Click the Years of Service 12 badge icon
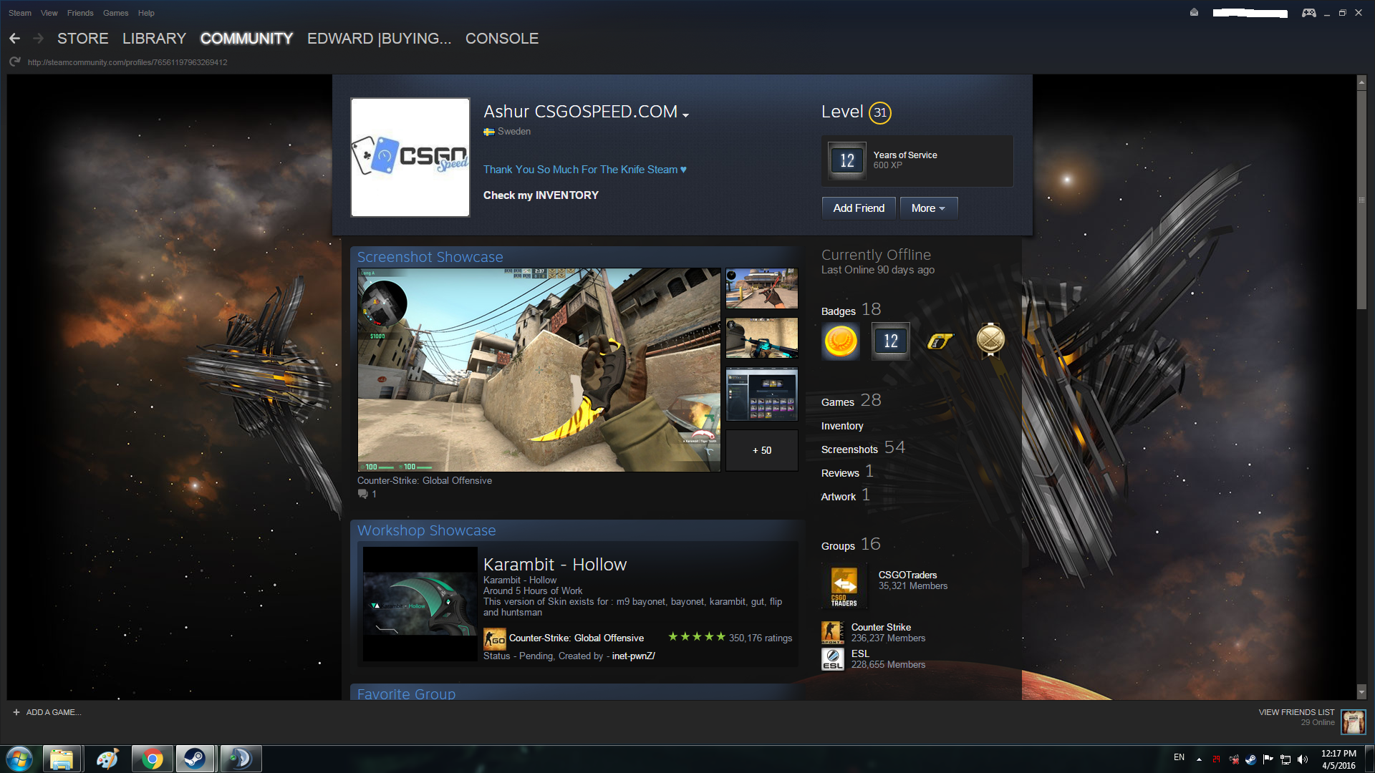The height and width of the screenshot is (773, 1375). 846,160
